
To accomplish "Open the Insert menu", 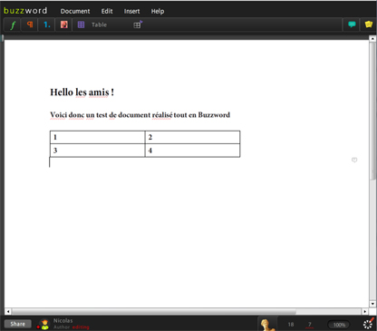I will pos(131,11).
